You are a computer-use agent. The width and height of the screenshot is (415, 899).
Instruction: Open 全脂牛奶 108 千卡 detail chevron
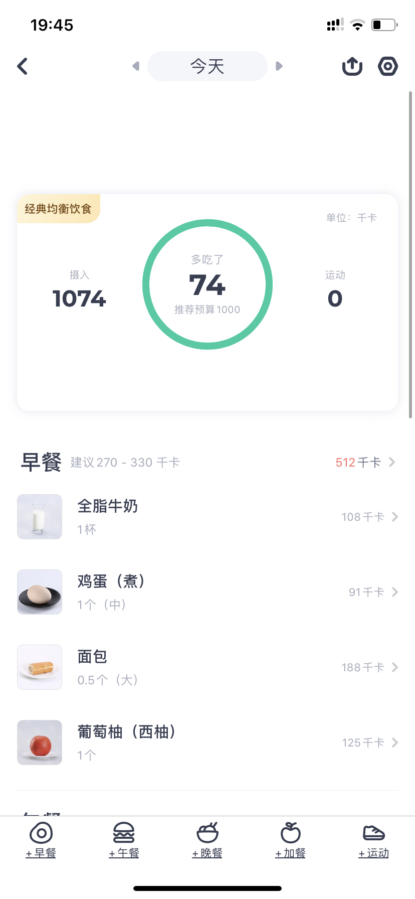click(394, 517)
